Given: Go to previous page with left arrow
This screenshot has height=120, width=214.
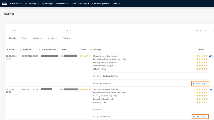Looking at the screenshot, I should tap(205, 31).
